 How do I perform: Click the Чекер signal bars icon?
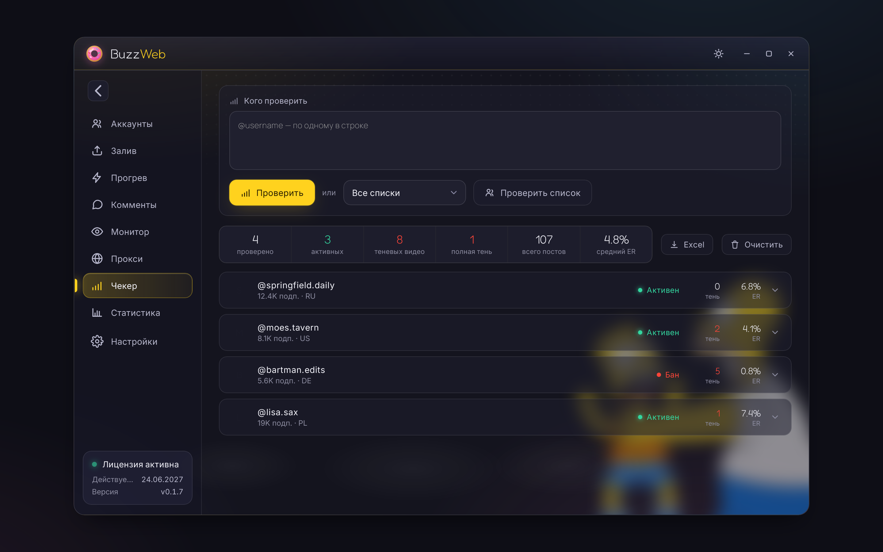click(97, 286)
